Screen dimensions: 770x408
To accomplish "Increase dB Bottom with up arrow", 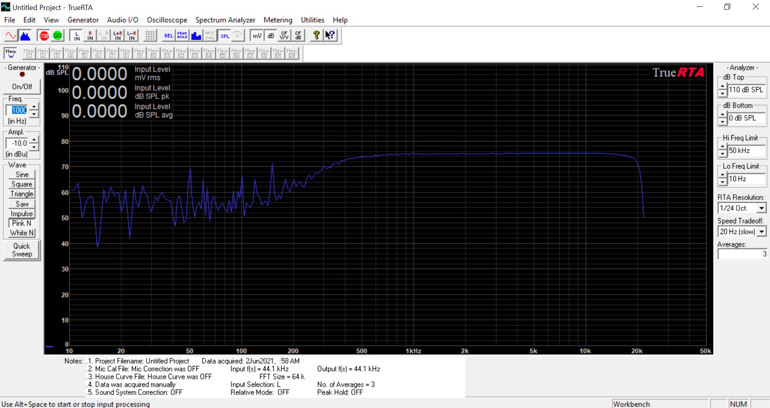I will coord(723,115).
